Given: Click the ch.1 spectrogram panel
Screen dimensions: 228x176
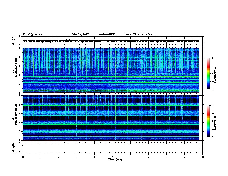Looking at the screenshot, I should tap(111, 70).
